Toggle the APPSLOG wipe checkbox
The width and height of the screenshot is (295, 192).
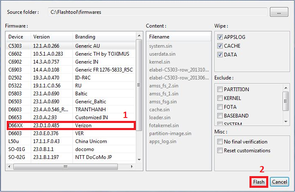pos(220,37)
